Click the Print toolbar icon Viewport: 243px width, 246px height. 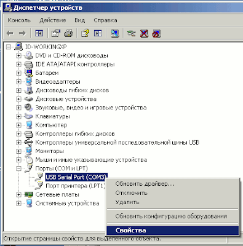(x=68, y=33)
